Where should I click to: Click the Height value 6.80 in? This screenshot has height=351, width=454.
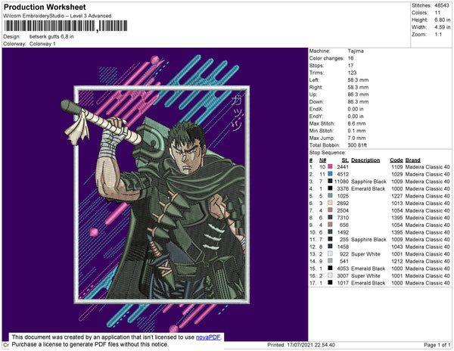coord(442,20)
